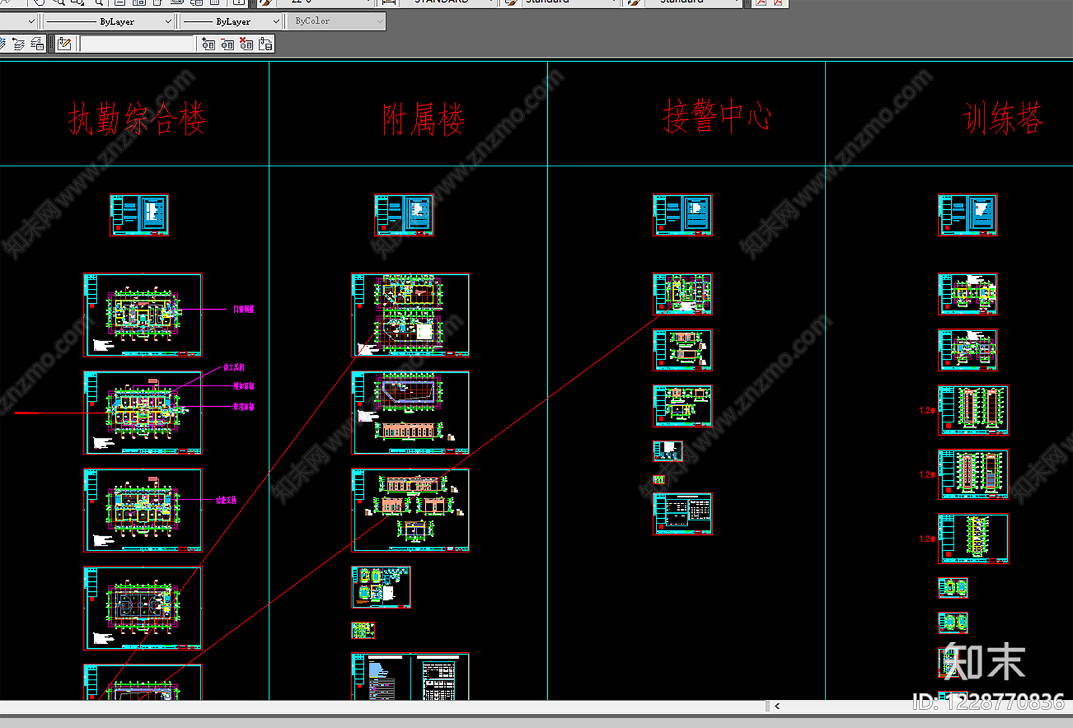
Task: Click the Edit Reference In-Place icon
Action: (x=64, y=44)
